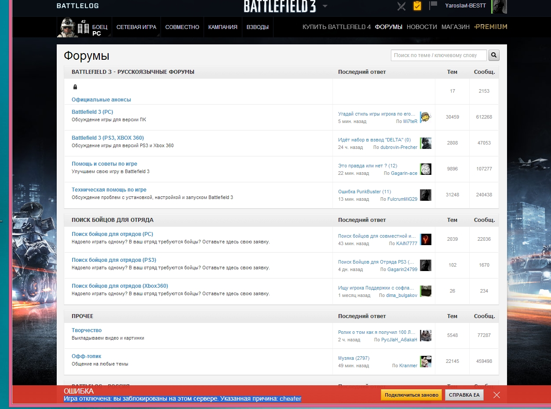Open thread Это правда или нет ? (12)
This screenshot has height=409, width=551.
[368, 166]
